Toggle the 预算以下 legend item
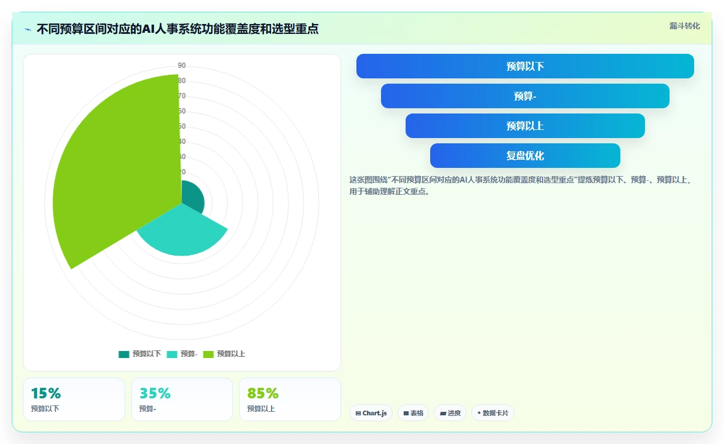724x444 pixels. [x=140, y=354]
